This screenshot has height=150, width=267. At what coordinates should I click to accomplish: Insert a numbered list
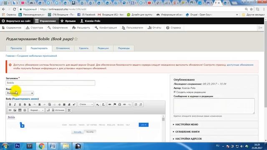141,105
